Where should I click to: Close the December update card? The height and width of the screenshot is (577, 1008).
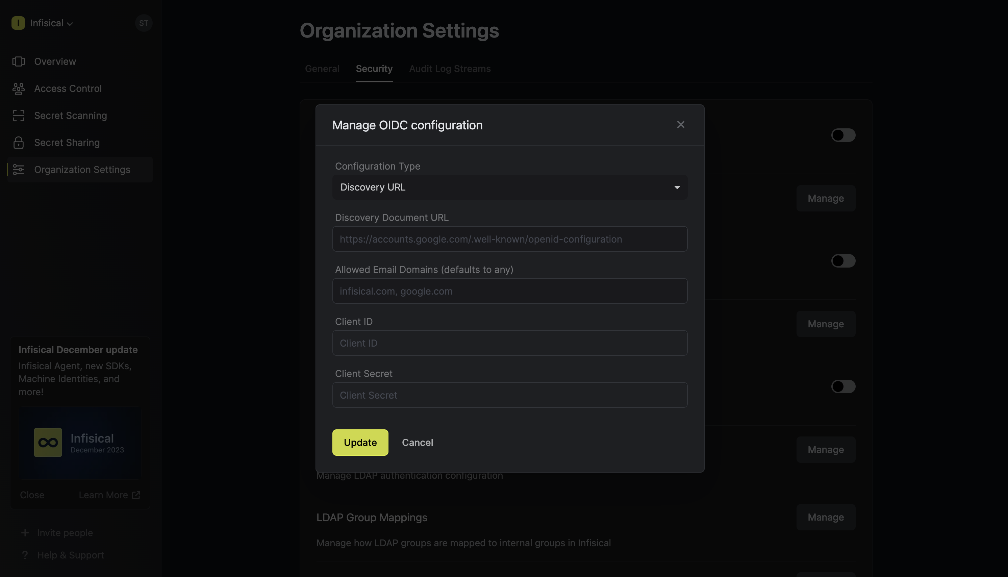pos(32,495)
